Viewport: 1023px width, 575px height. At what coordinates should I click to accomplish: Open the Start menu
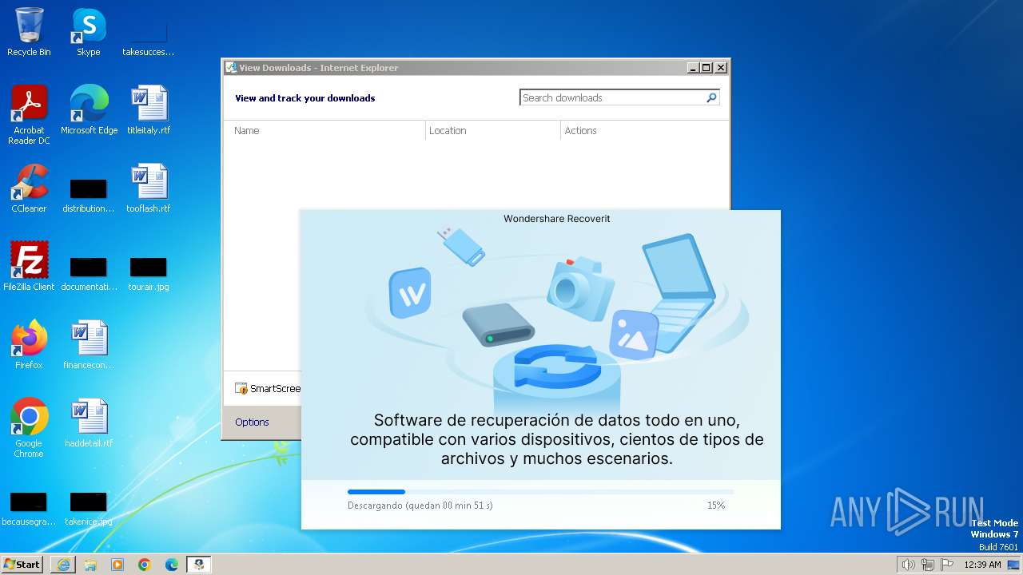pyautogui.click(x=22, y=565)
